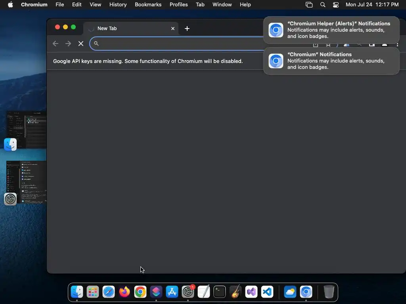
Task: Open the Chromium application menu
Action: 34,4
